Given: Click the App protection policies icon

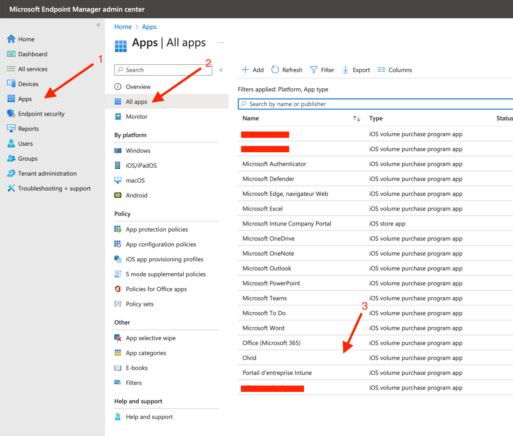Looking at the screenshot, I should tap(118, 229).
